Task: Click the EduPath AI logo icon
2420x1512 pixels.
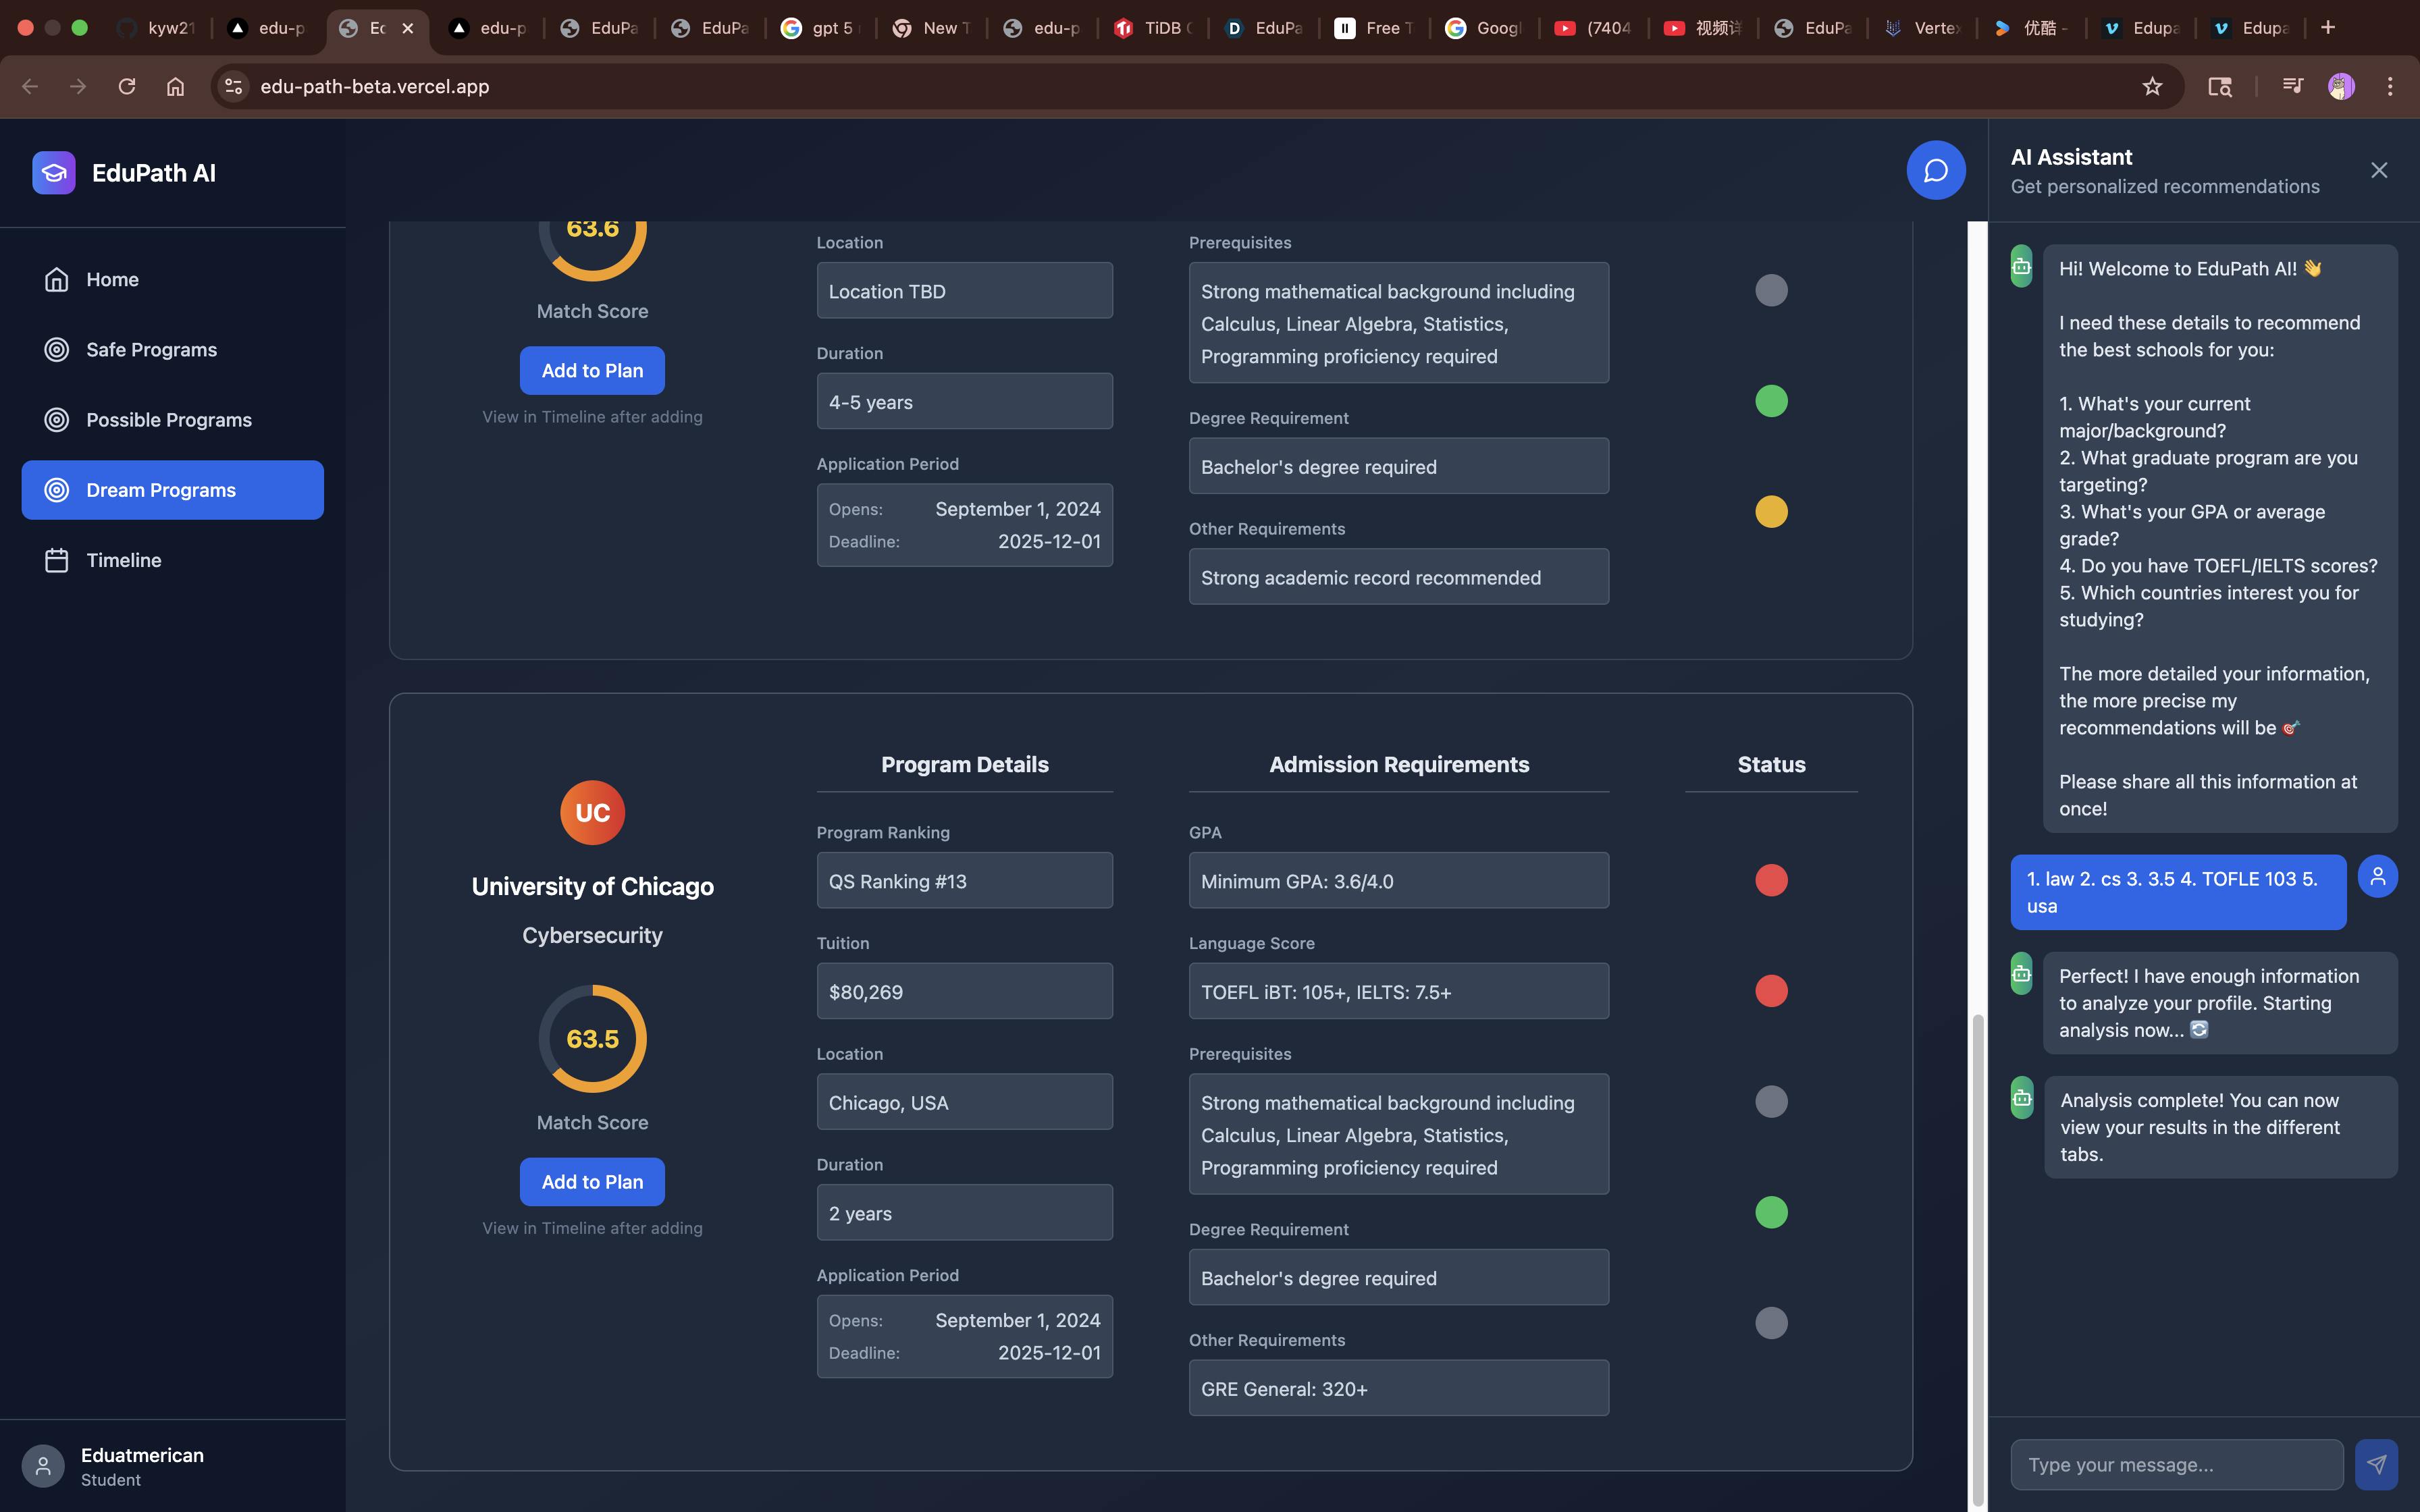Action: (54, 173)
